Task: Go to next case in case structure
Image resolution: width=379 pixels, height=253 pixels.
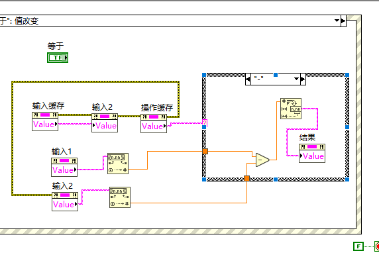Action: pos(303,79)
